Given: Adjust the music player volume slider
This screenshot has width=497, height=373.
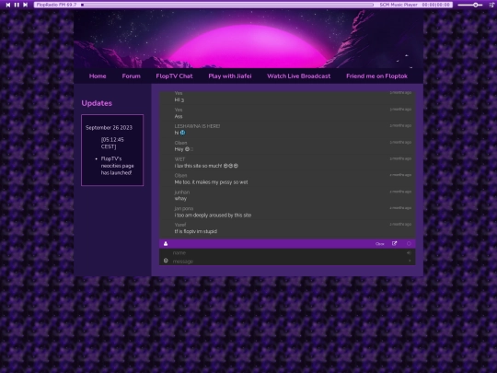Looking at the screenshot, I should point(470,5).
